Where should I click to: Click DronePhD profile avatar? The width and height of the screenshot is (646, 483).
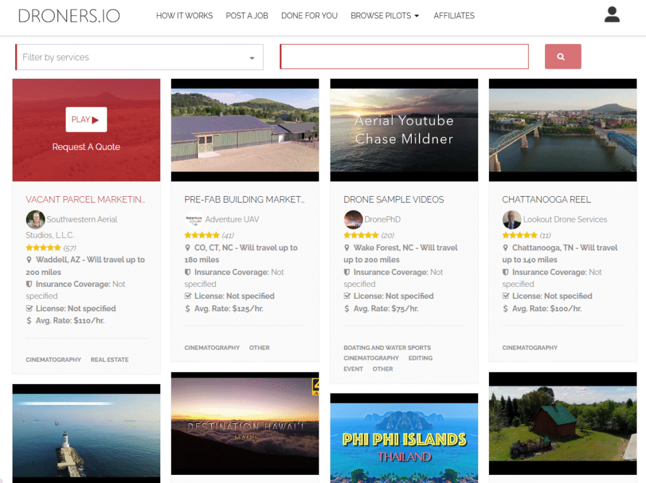353,219
